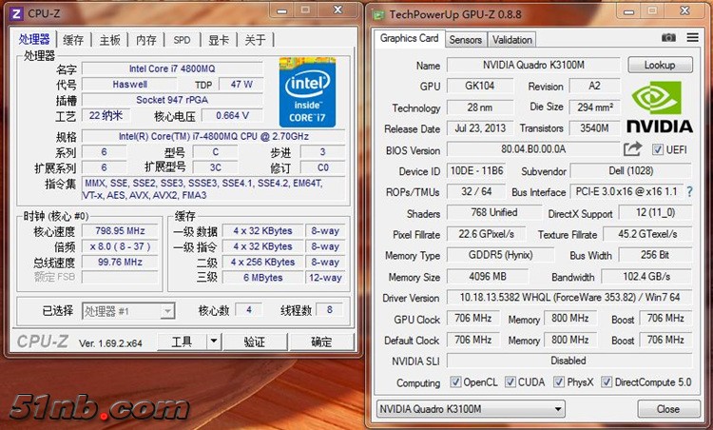713x430 pixels.
Task: Click the Device ID value 10DE - 11B6
Action: pos(476,170)
